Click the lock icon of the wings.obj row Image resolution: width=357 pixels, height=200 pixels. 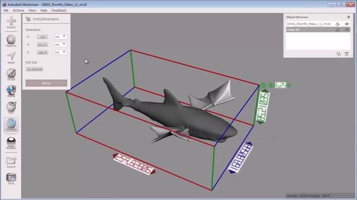[x=337, y=29]
